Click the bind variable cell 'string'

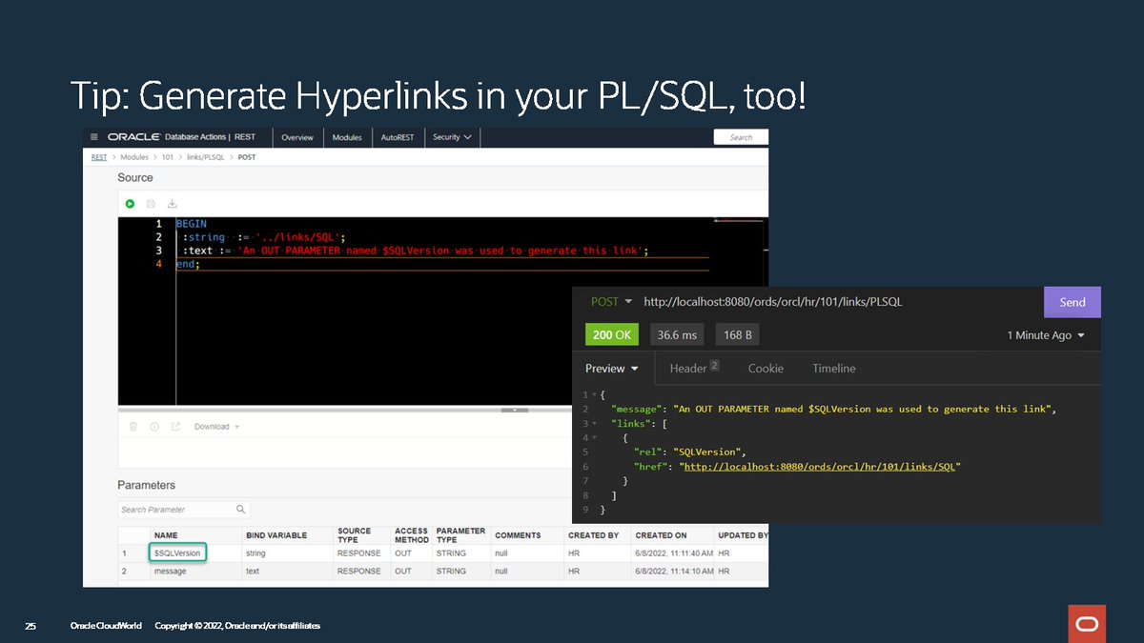point(255,553)
